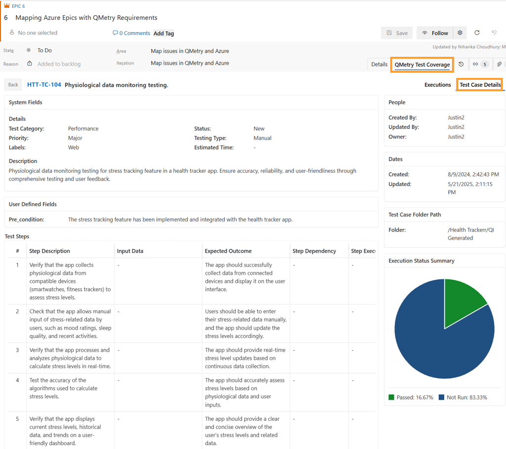Open the attachments paperclip icon

(500, 64)
